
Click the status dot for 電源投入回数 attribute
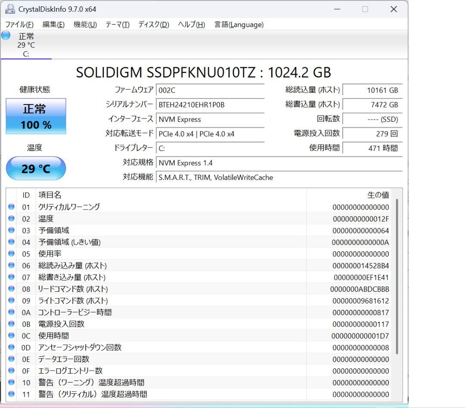(x=11, y=324)
